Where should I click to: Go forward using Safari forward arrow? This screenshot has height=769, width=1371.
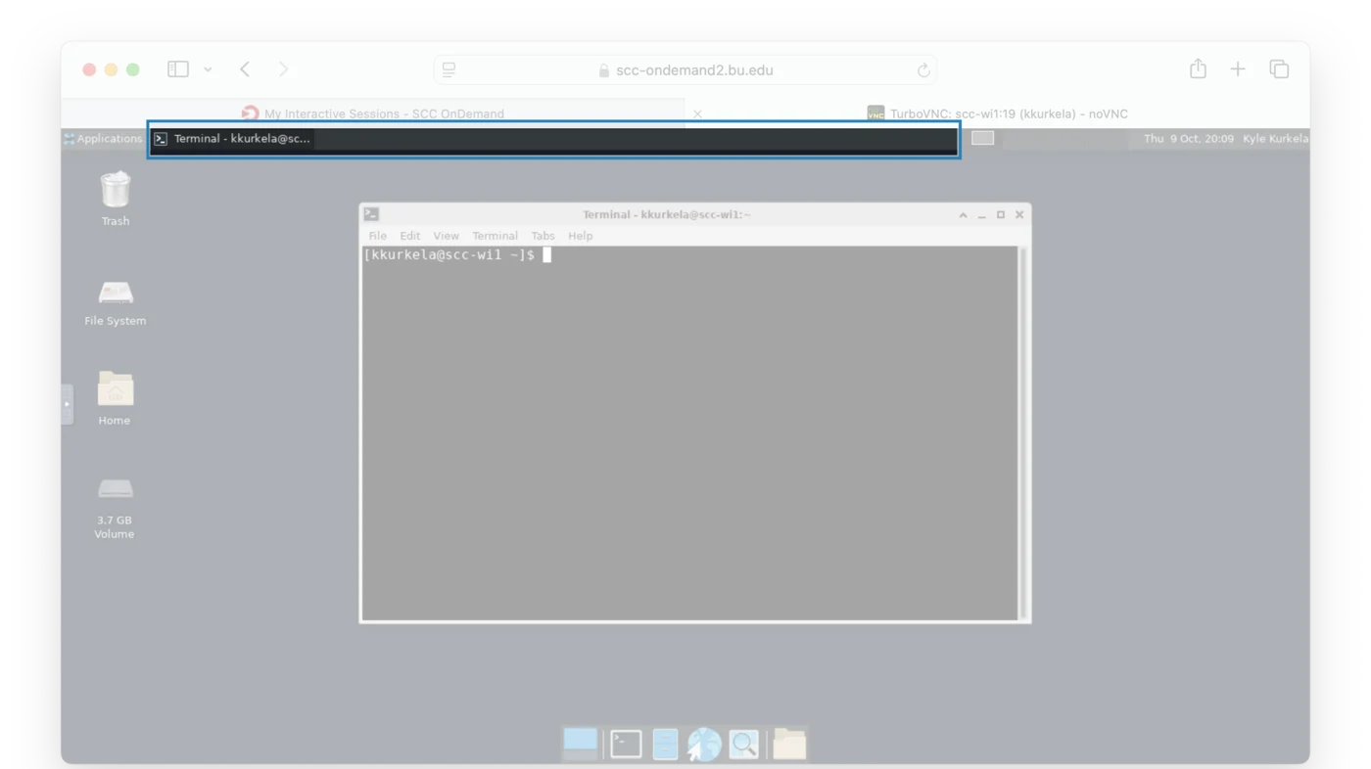(283, 69)
